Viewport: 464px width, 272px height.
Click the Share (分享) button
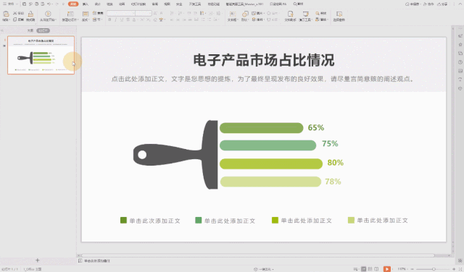(x=443, y=4)
